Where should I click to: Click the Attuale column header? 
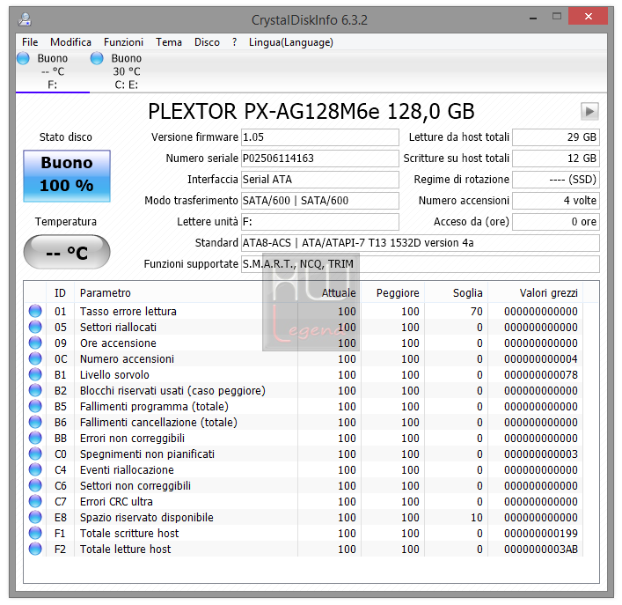click(329, 293)
